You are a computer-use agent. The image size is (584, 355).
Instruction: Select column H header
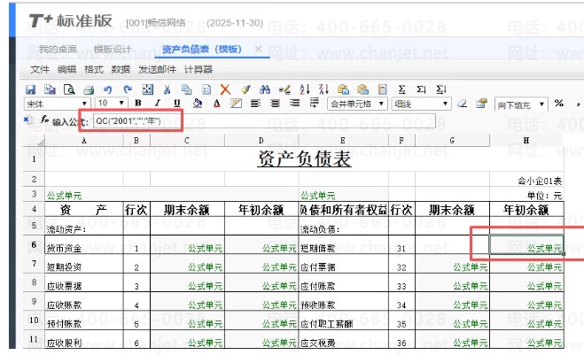[x=526, y=141]
